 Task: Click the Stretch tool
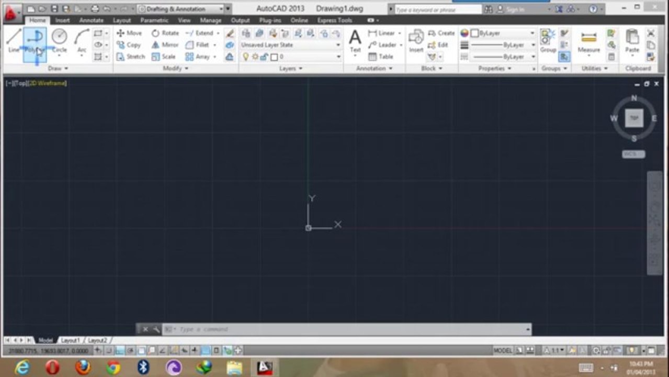[130, 57]
